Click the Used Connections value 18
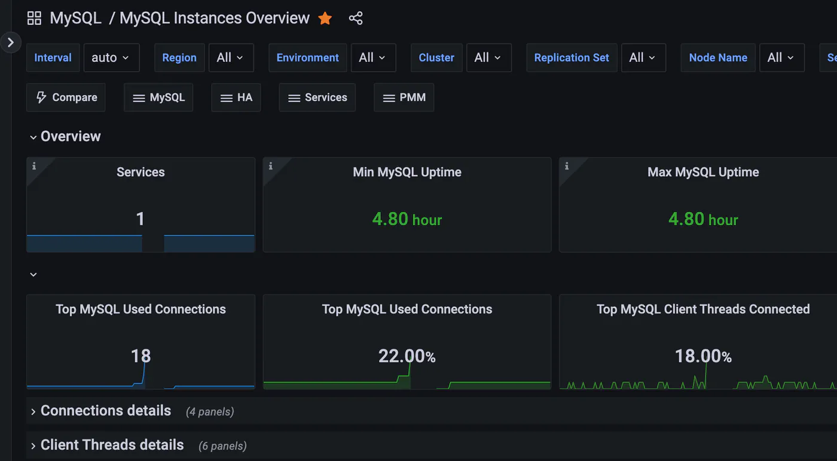 [x=140, y=356]
